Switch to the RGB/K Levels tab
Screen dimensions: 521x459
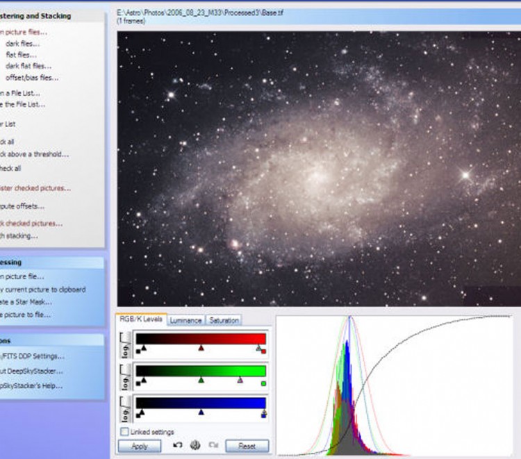pos(141,319)
